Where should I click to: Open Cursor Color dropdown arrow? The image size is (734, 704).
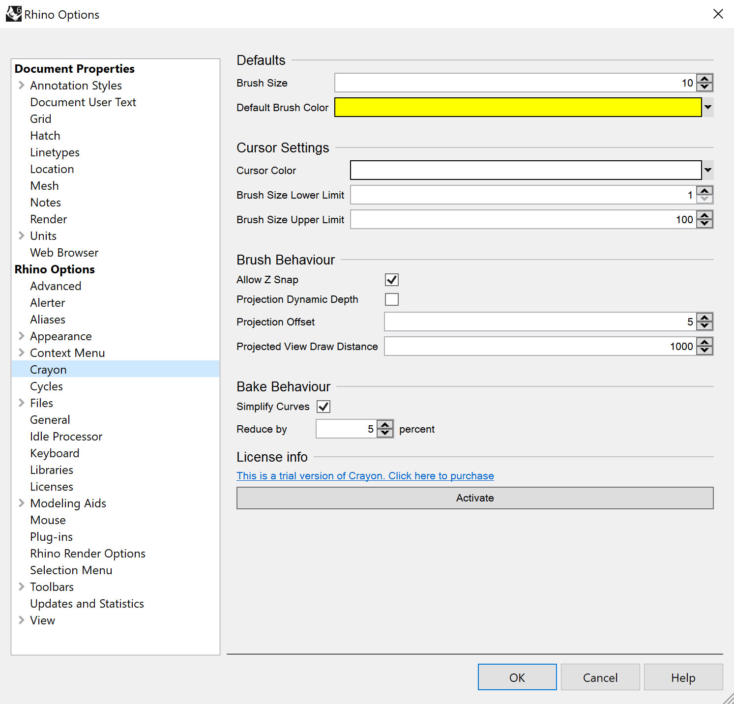click(708, 170)
